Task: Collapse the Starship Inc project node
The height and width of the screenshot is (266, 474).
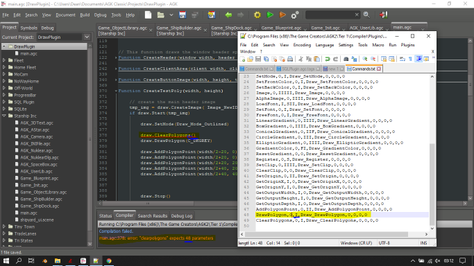Action: pos(4,116)
